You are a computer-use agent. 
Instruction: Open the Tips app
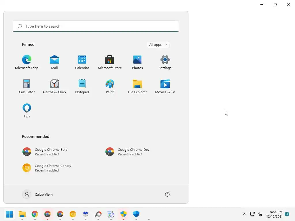point(27,111)
